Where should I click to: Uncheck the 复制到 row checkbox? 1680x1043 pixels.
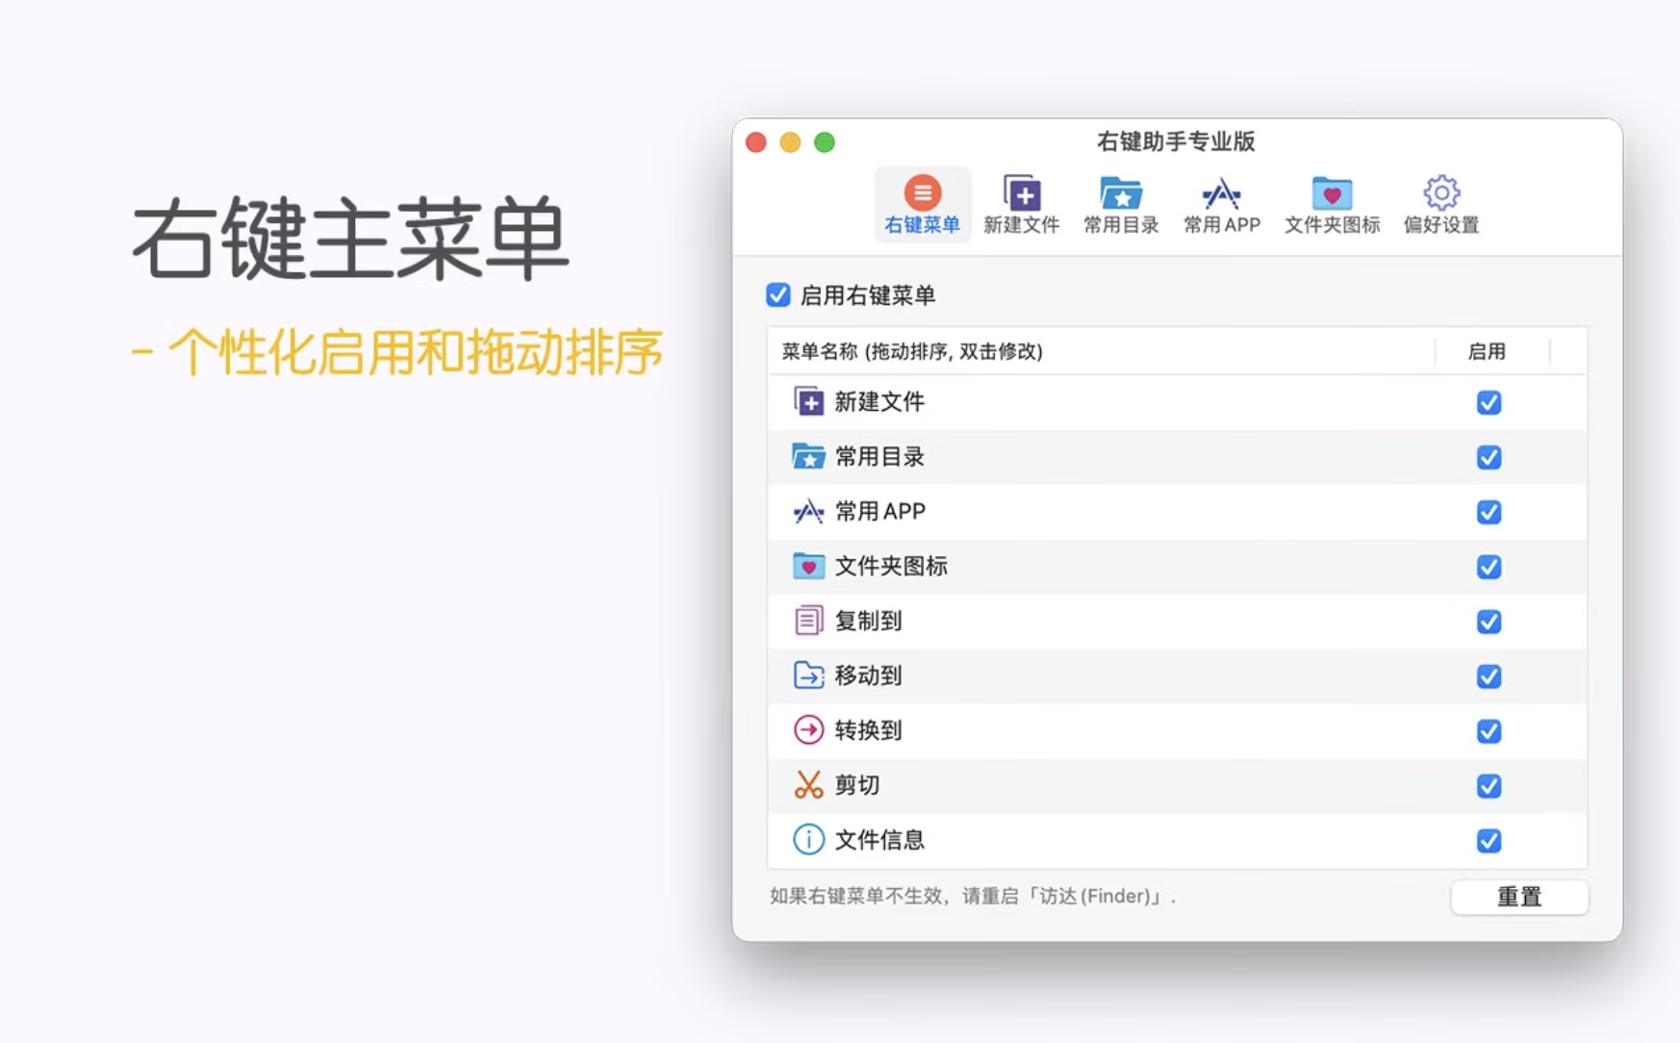coord(1489,622)
